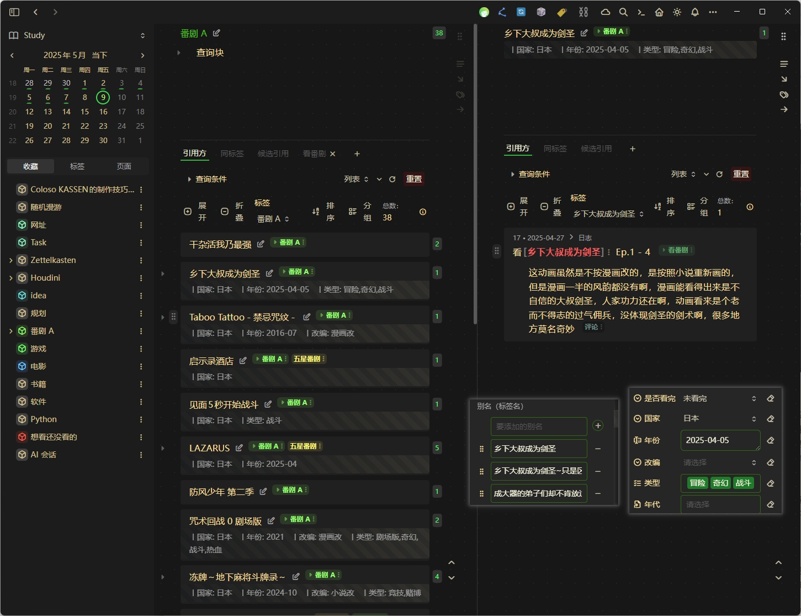
Task: Click the home icon in top toolbar
Action: (659, 12)
